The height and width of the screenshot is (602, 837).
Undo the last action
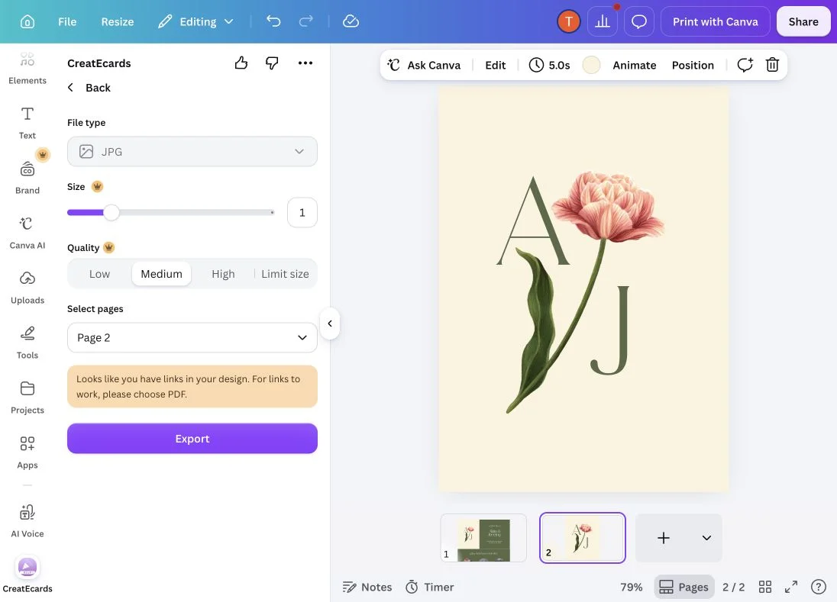coord(273,22)
